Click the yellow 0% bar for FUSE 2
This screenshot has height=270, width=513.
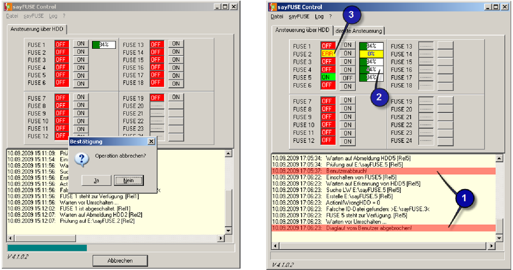point(371,54)
